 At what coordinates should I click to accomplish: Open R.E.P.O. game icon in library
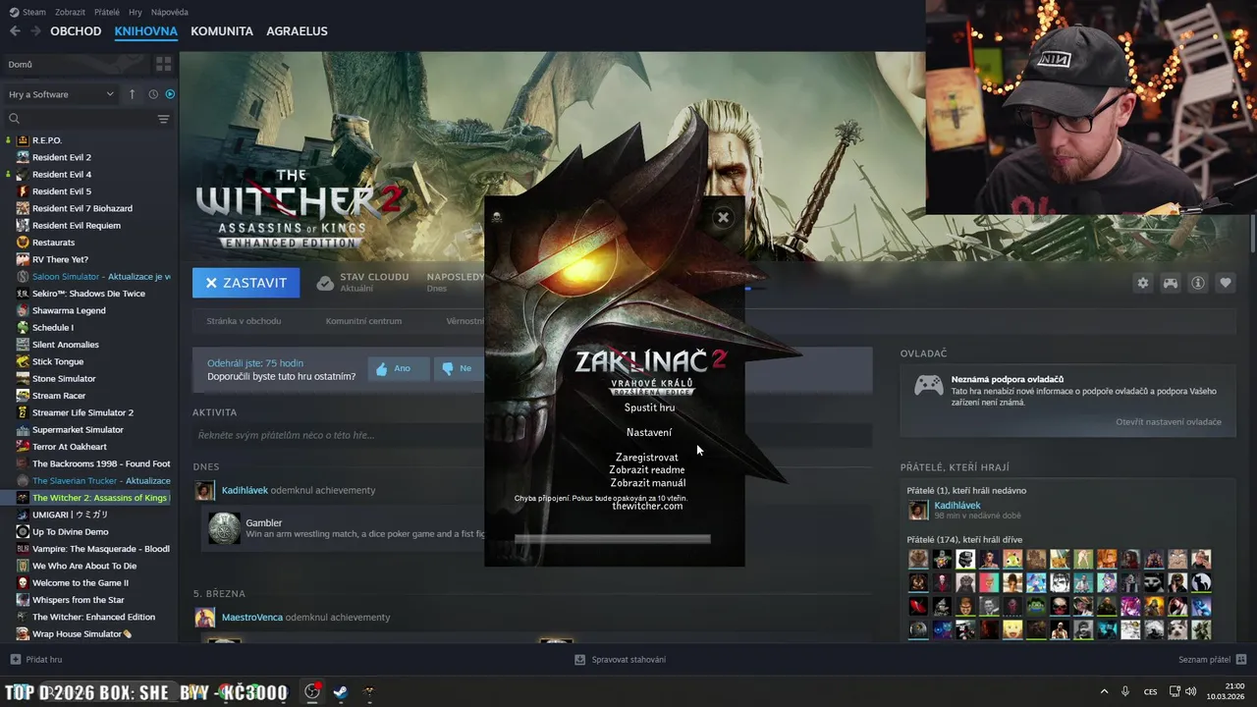pyautogui.click(x=23, y=140)
